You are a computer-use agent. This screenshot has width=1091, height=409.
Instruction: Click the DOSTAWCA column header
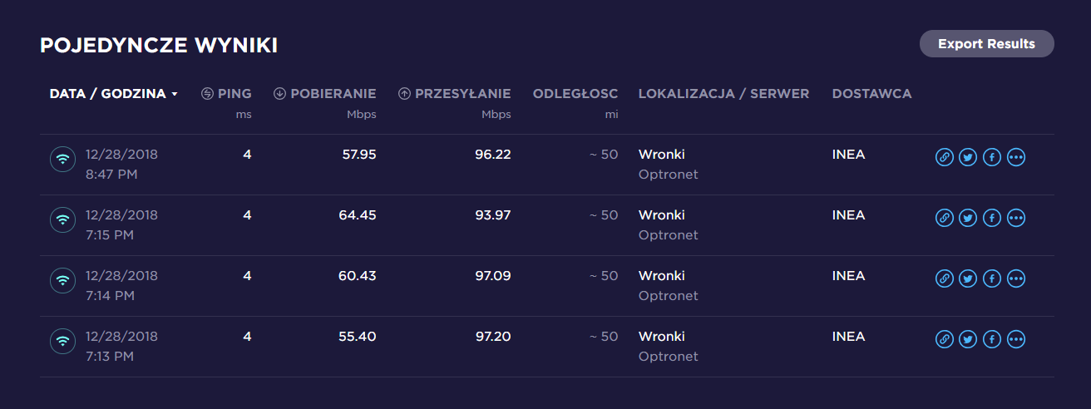point(871,94)
